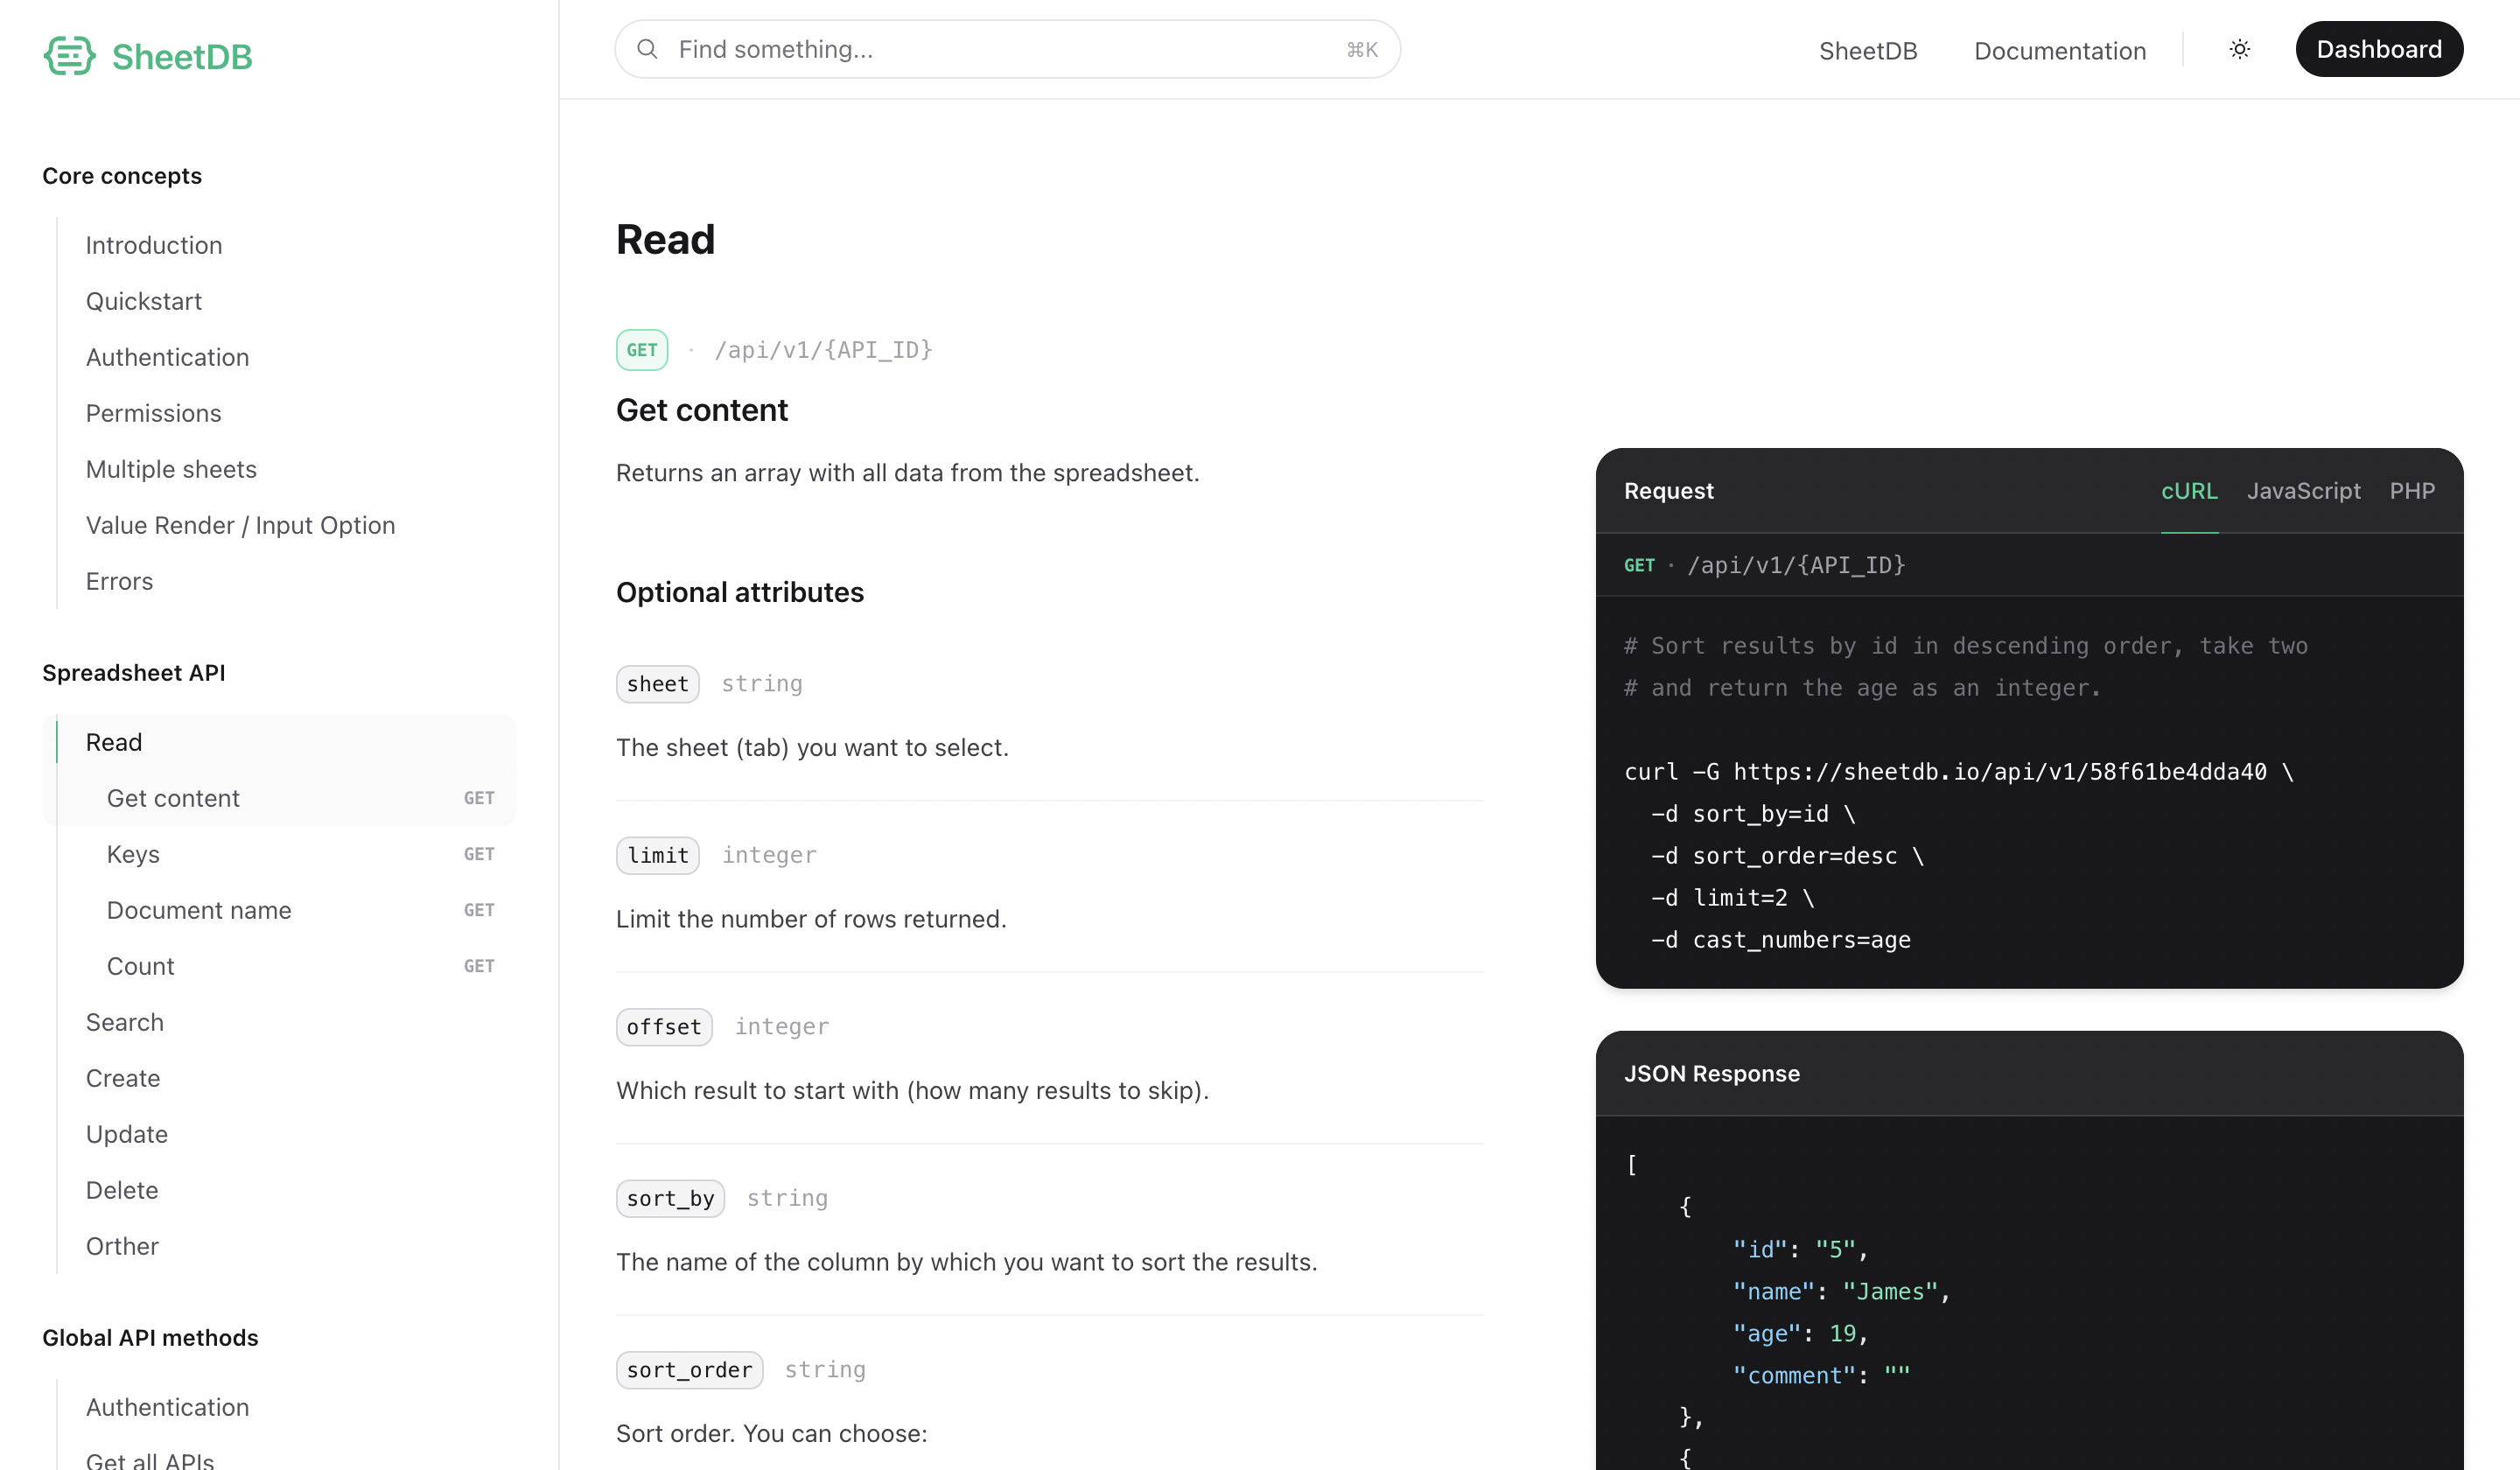Go to Introduction in the sidebar
Screen dimensions: 2520x1470
[154, 245]
